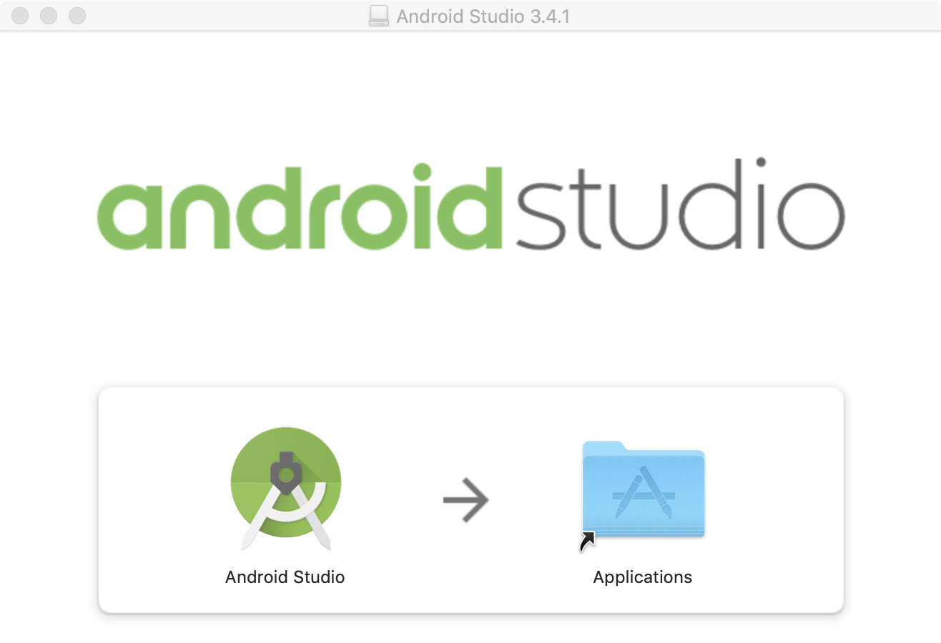Viewport: 941px width, 643px height.
Task: Click the "Android Studio" label under the app icon
Action: (x=285, y=577)
